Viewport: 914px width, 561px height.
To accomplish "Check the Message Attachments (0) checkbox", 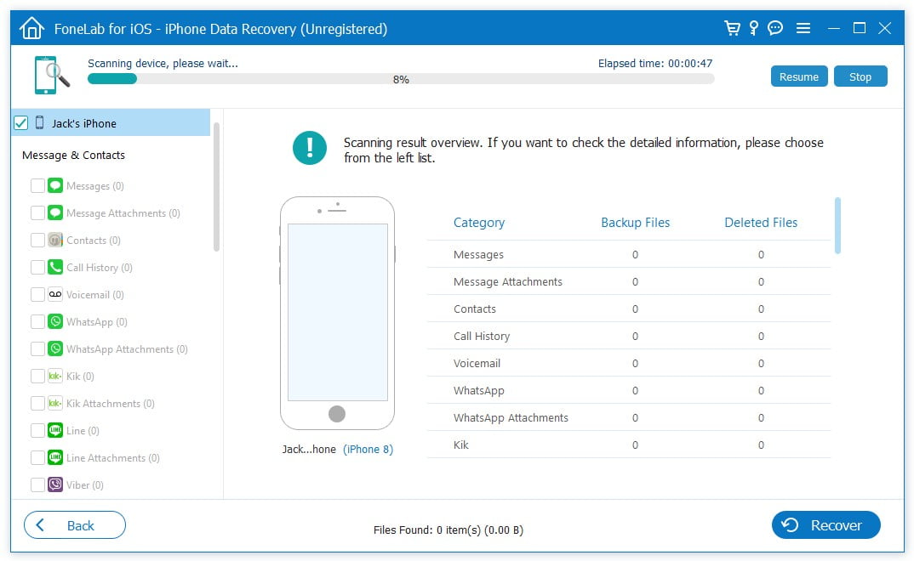I will pos(38,213).
